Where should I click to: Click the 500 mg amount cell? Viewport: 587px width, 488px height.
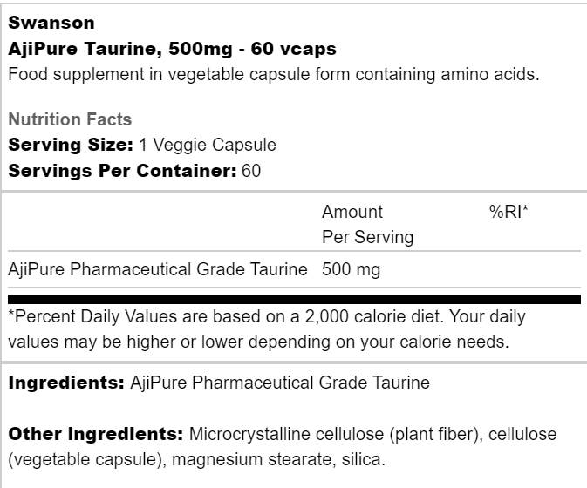click(x=351, y=269)
